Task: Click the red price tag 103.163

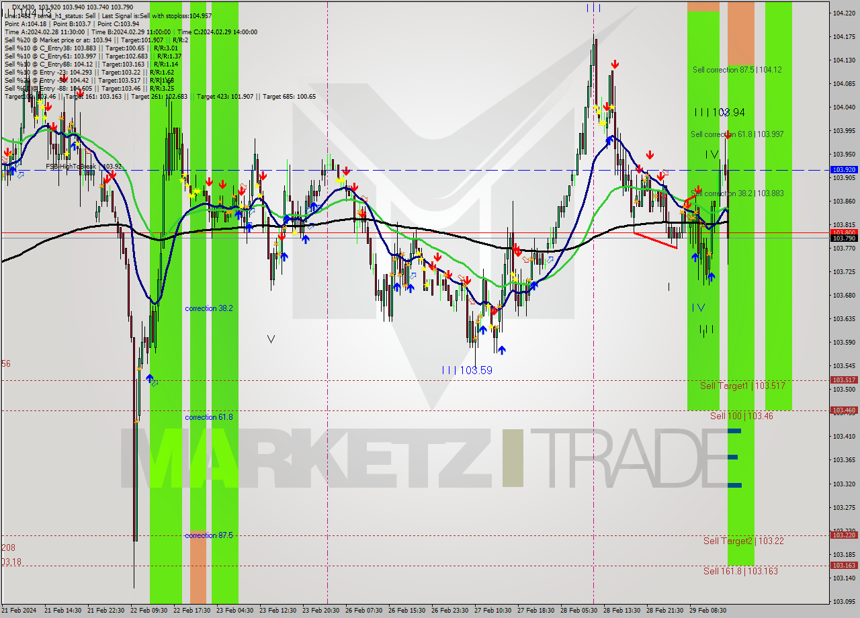Action: point(844,565)
